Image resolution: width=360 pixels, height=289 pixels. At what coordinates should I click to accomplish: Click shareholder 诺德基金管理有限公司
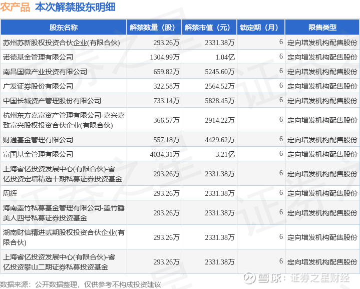[x=38, y=57]
